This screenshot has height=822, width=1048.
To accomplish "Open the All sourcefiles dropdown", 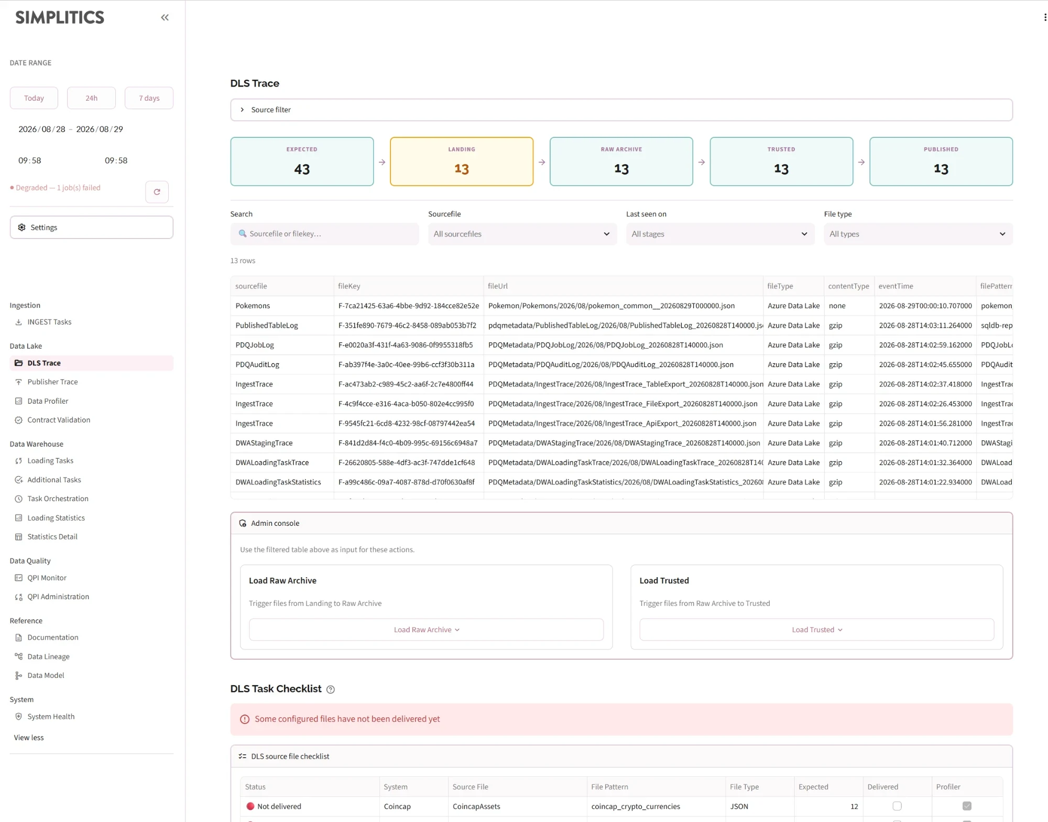I will coord(522,234).
